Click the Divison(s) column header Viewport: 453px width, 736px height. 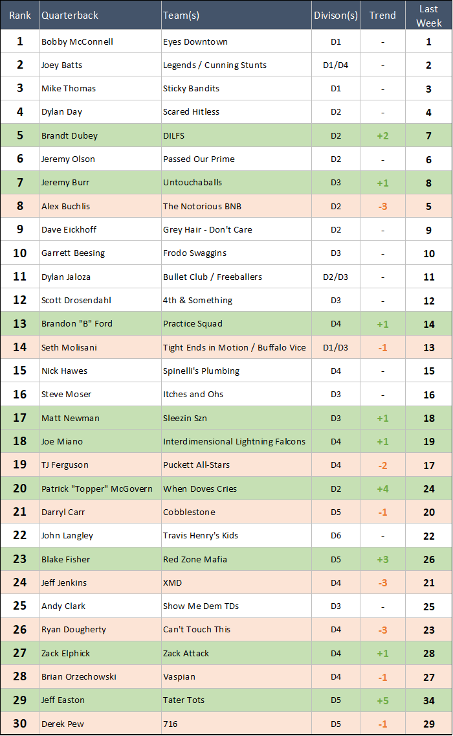coord(335,15)
